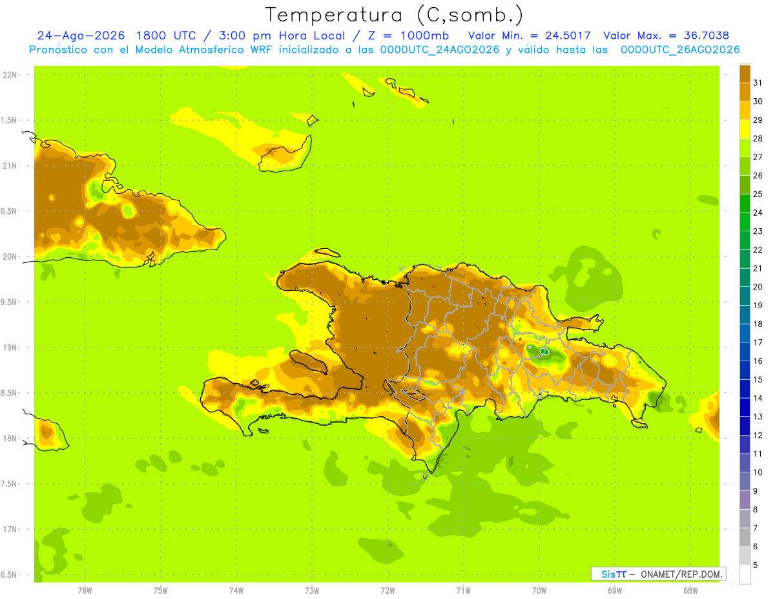Click the colorbar label '31'

click(x=758, y=83)
